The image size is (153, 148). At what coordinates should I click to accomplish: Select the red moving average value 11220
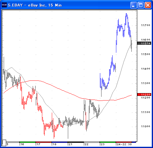[x=144, y=94]
